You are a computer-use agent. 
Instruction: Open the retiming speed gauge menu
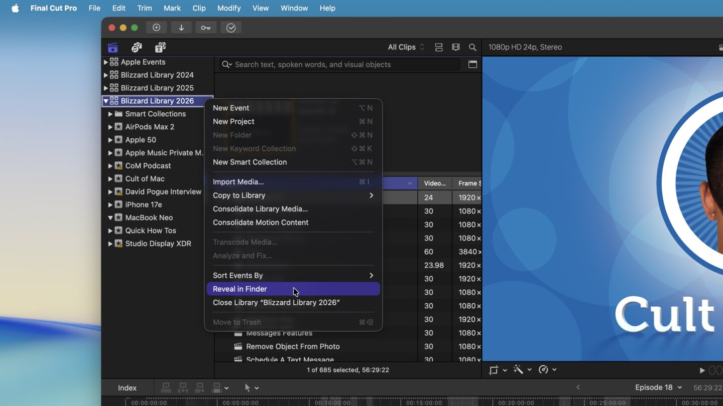pos(547,370)
